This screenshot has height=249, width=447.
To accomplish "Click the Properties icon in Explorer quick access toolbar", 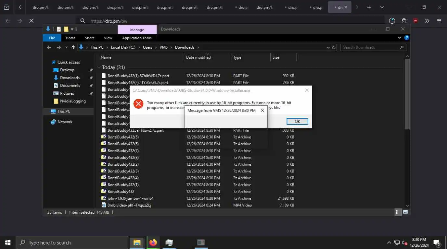I will coord(59,29).
